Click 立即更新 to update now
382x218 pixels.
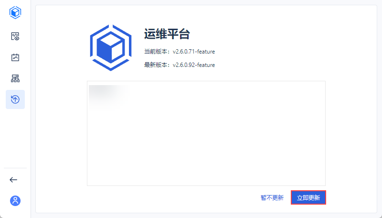coord(308,197)
